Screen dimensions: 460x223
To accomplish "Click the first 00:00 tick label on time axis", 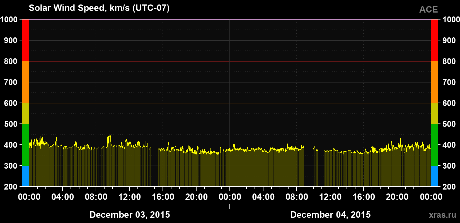I will [29, 197].
